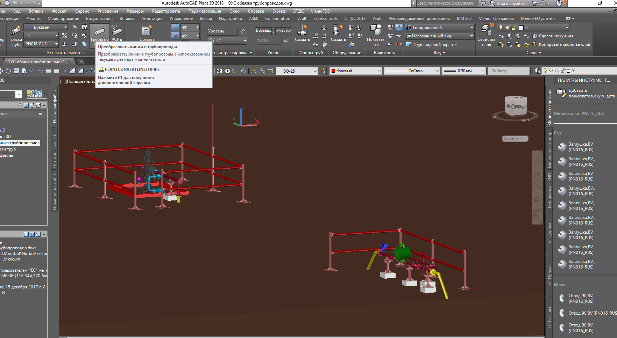Click the layer color swatch in ribbon
The image size is (617, 338).
(521, 28)
